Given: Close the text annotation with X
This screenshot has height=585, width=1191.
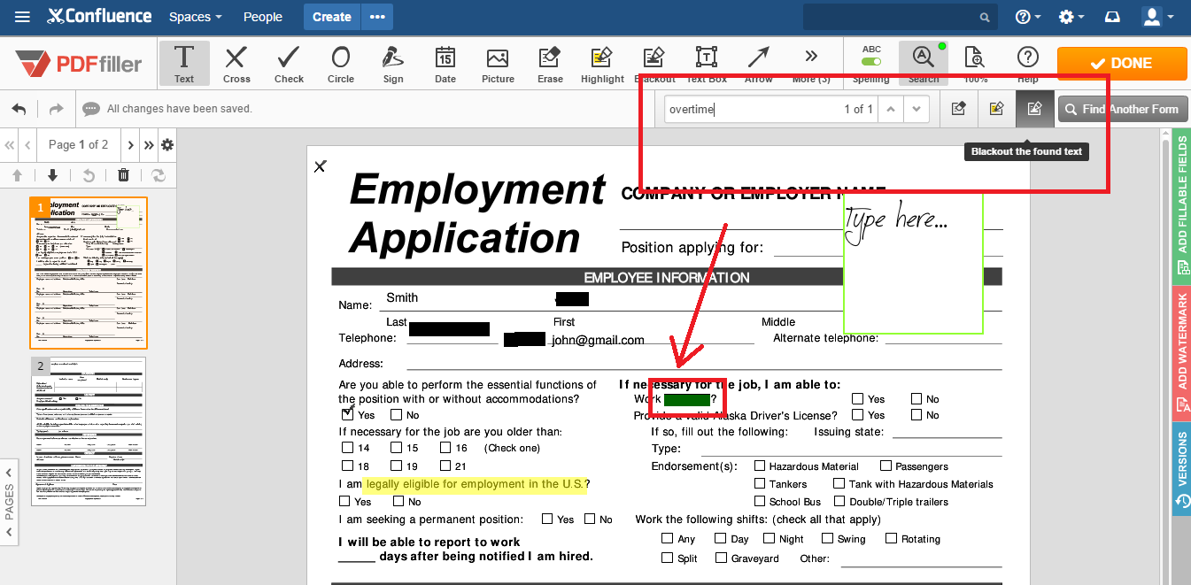Looking at the screenshot, I should coord(321,165).
